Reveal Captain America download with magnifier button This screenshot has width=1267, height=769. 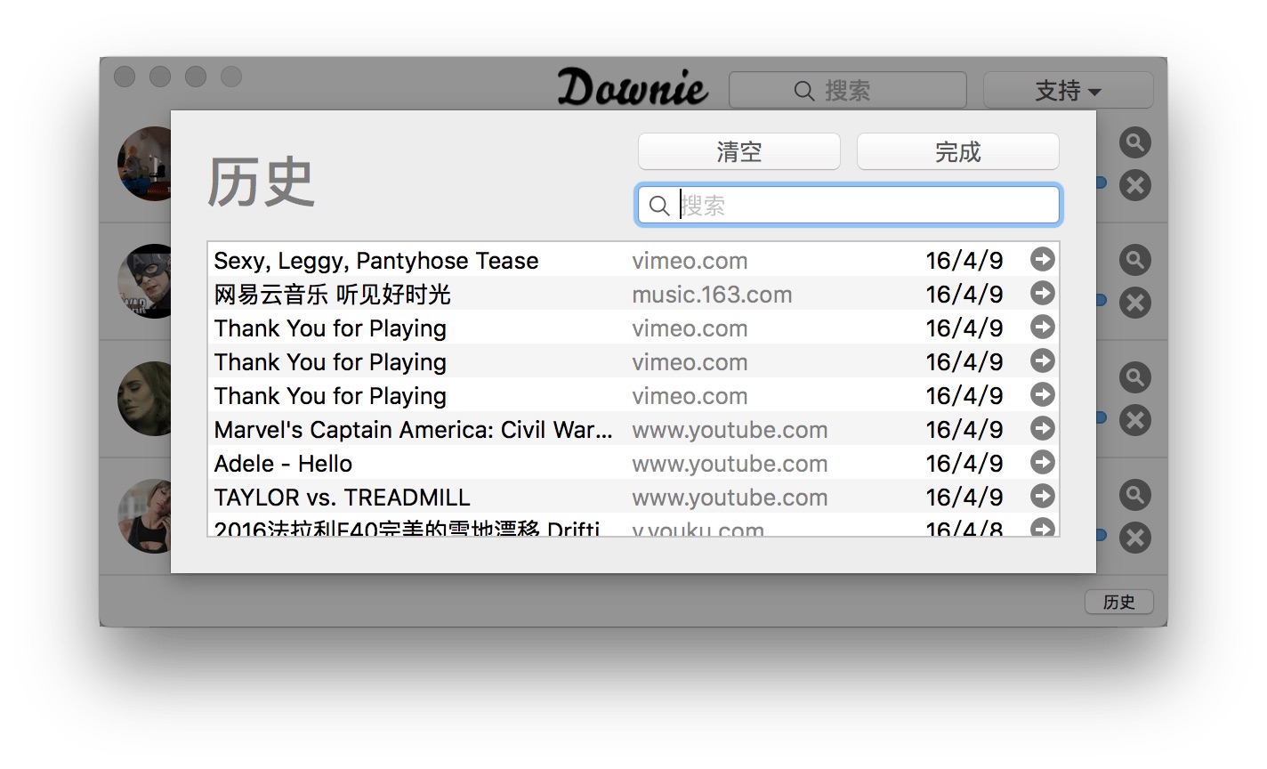1134,260
